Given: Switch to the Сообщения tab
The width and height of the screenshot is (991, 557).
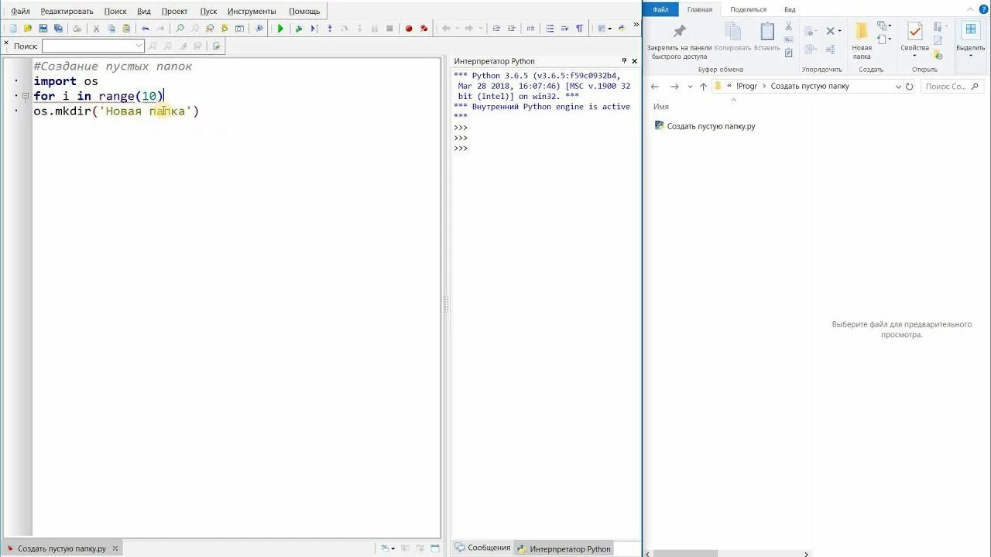Looking at the screenshot, I should click(x=482, y=548).
